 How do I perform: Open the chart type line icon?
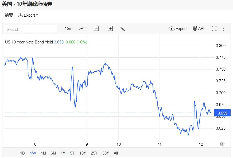81,28
